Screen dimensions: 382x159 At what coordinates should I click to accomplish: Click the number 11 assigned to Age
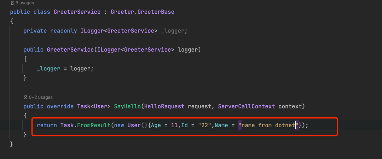(174, 125)
